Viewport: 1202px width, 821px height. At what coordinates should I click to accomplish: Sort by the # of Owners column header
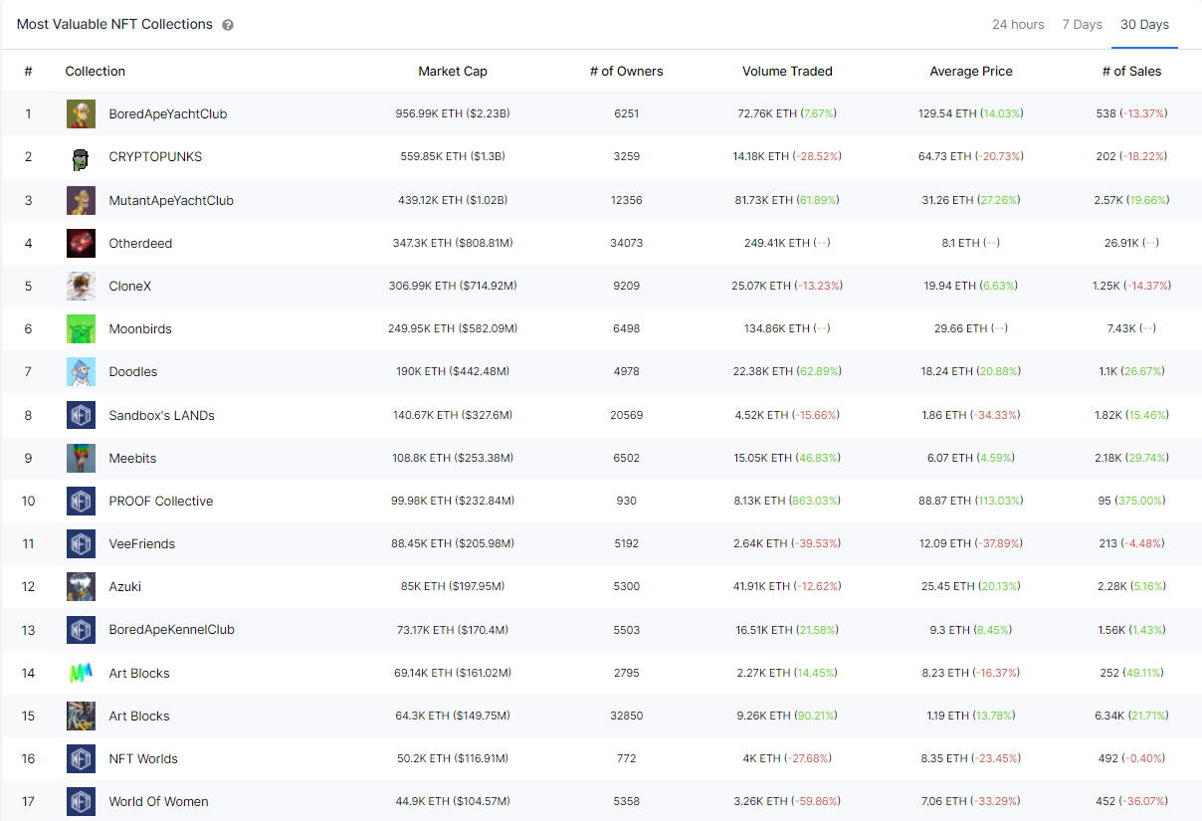[x=626, y=71]
